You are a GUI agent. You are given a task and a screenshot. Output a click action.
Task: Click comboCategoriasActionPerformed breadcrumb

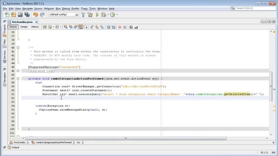52,143
